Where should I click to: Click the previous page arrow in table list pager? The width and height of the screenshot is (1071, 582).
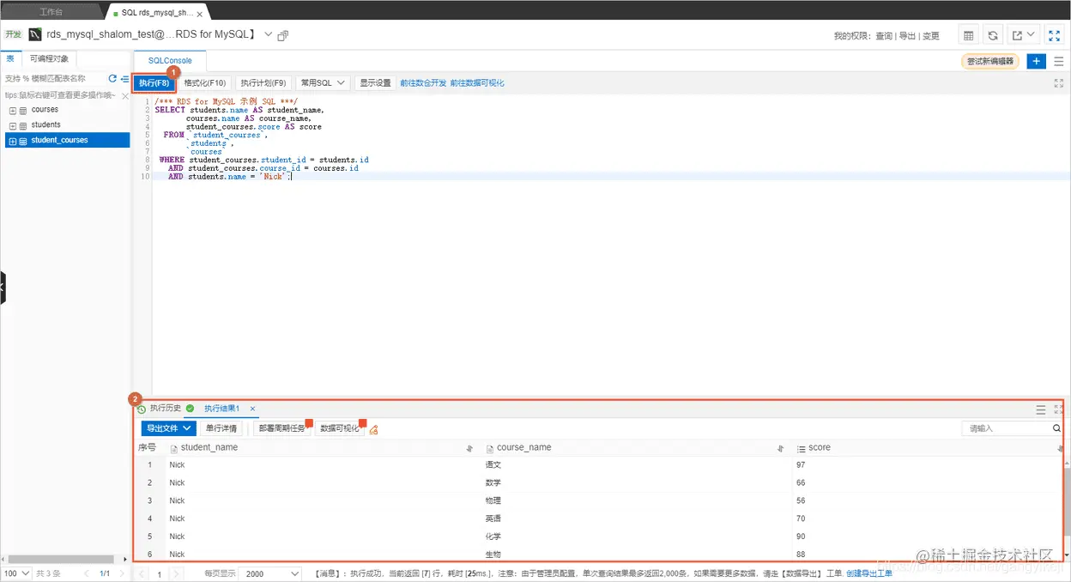click(x=87, y=573)
